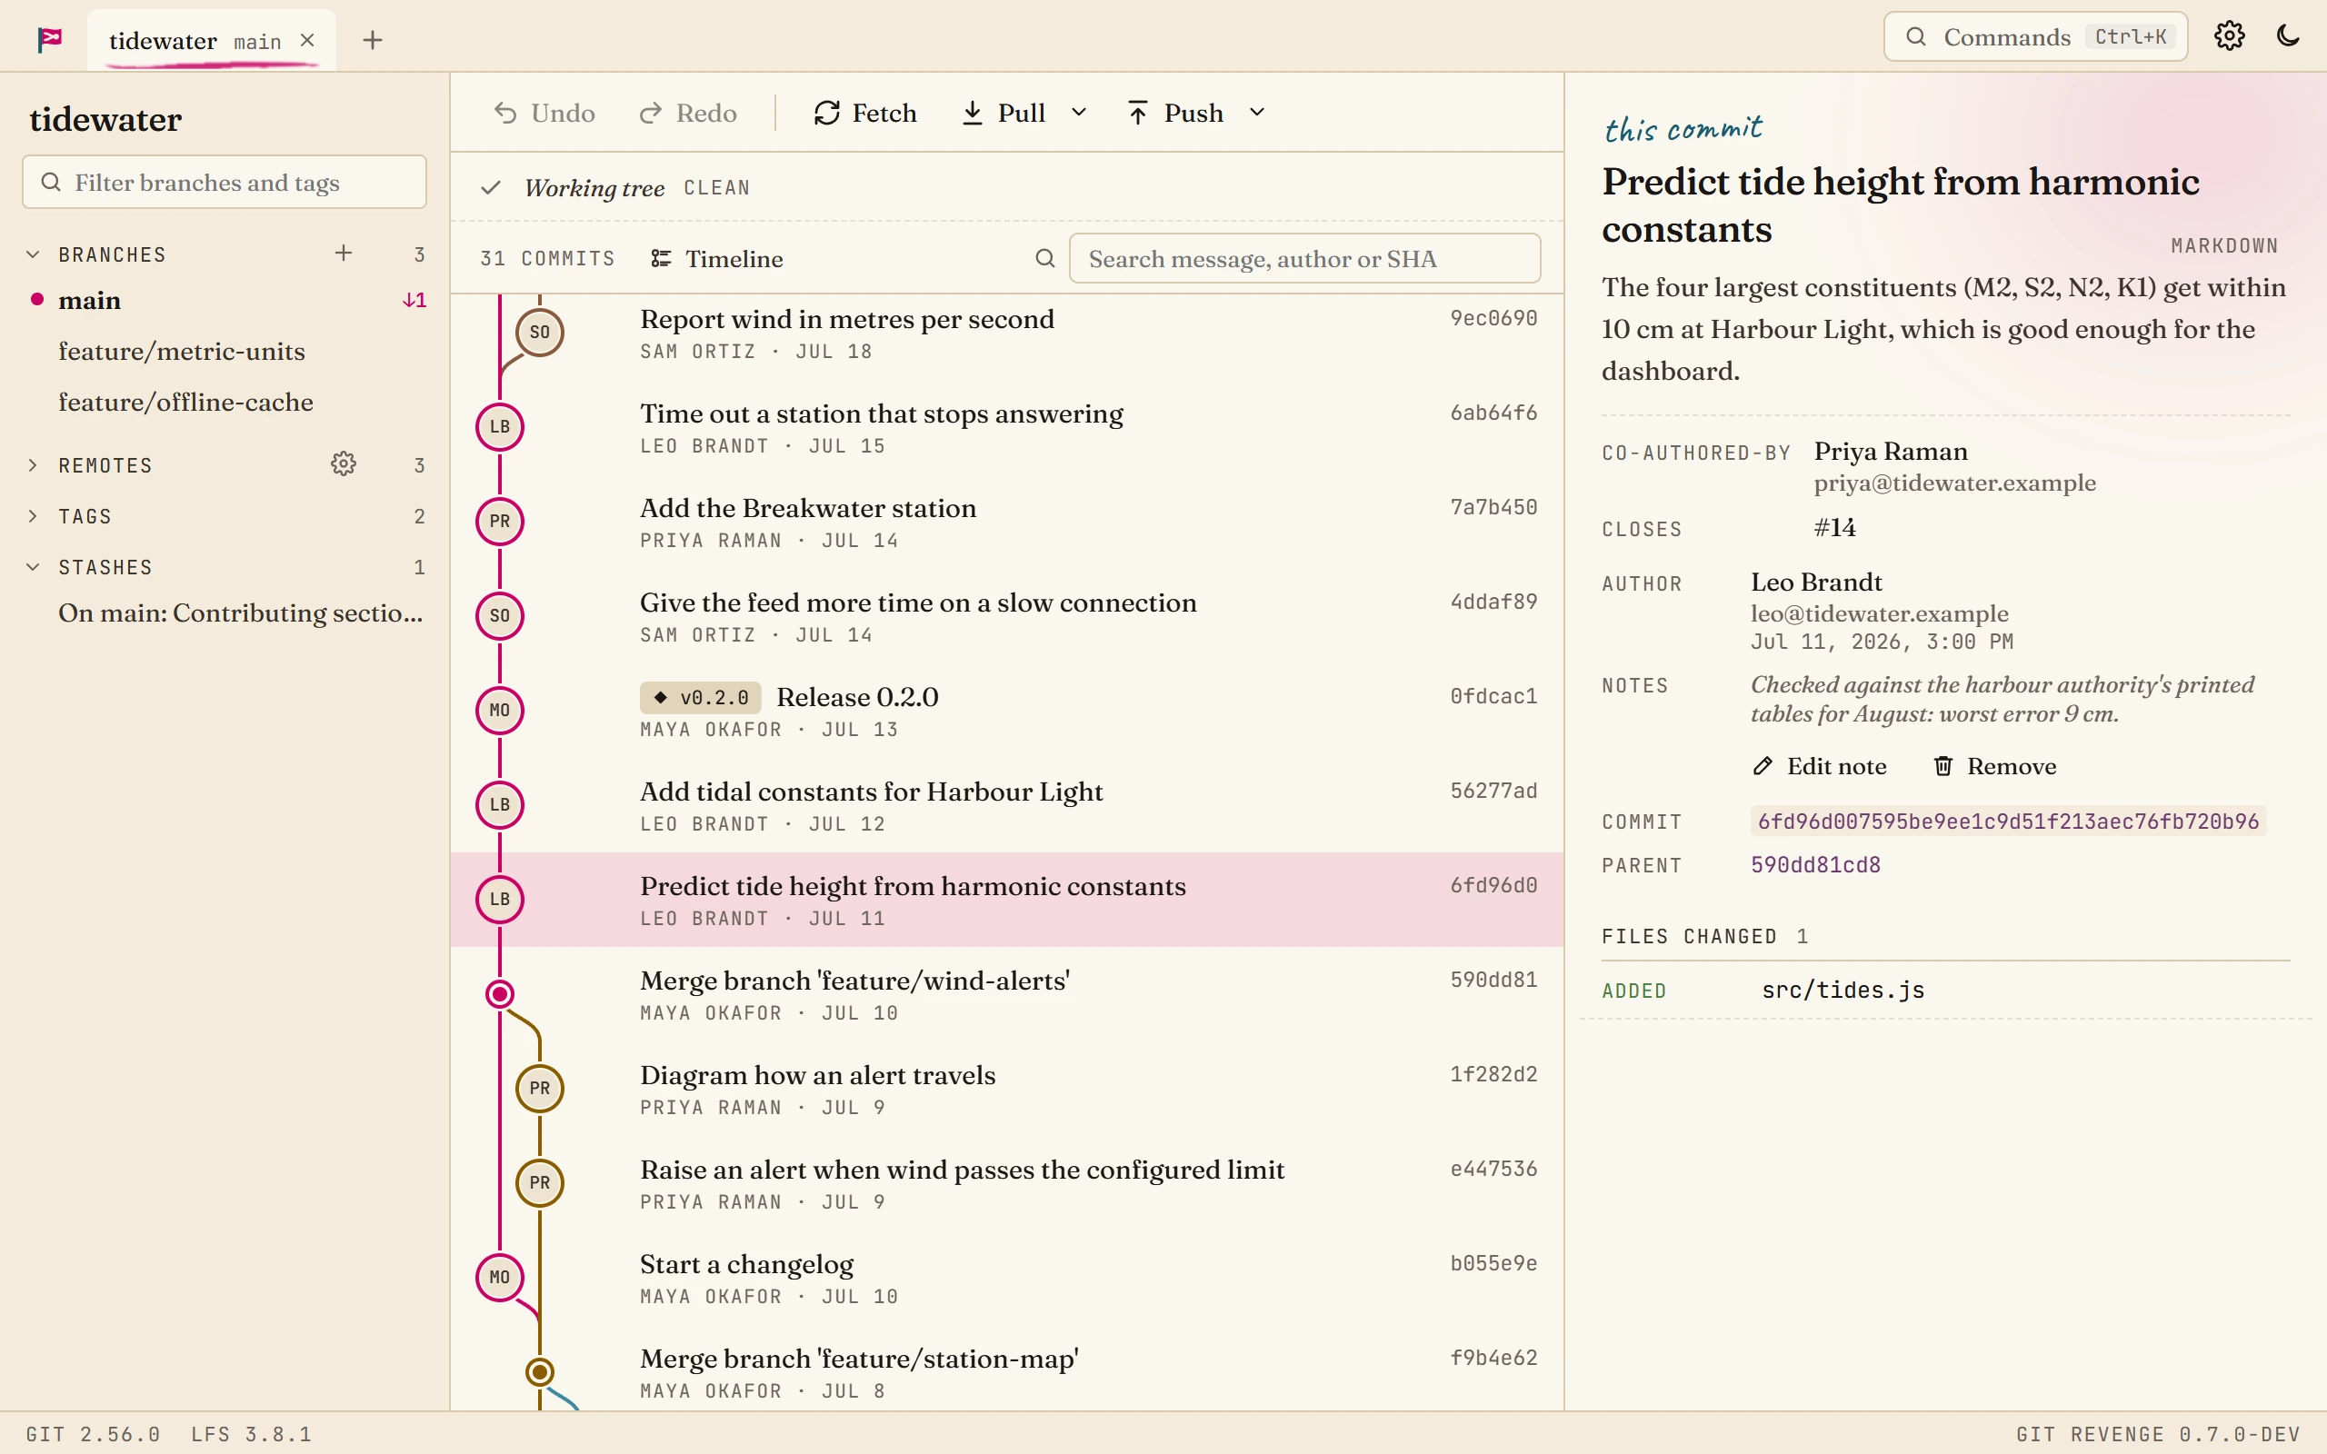The image size is (2327, 1454).
Task: Select feature/metric-units branch
Action: [225, 352]
